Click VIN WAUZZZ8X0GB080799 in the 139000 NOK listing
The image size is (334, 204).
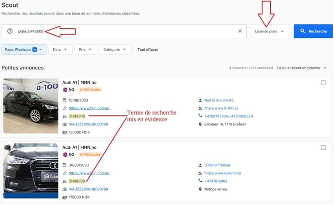[88, 124]
